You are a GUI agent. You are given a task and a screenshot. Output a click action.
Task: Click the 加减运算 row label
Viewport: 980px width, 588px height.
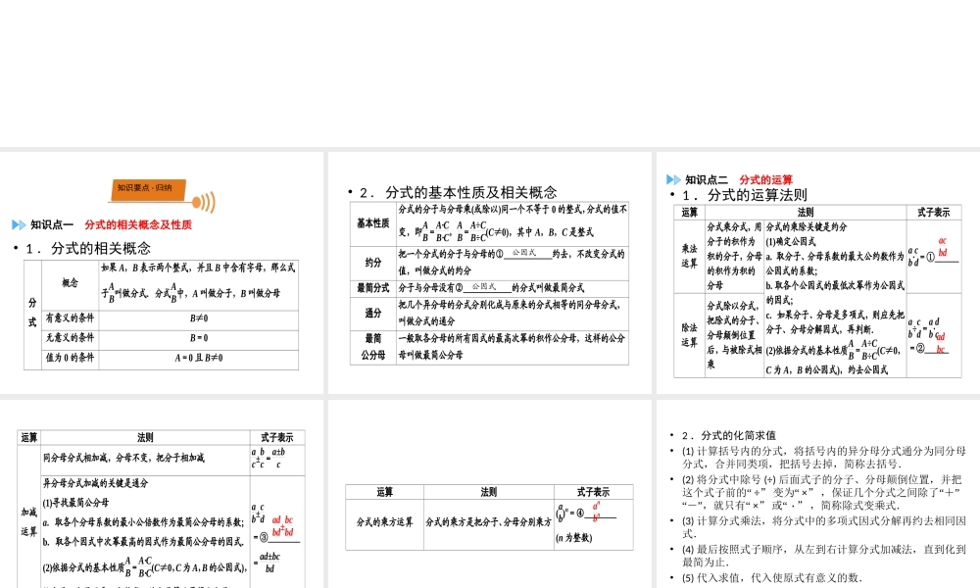tap(28, 521)
